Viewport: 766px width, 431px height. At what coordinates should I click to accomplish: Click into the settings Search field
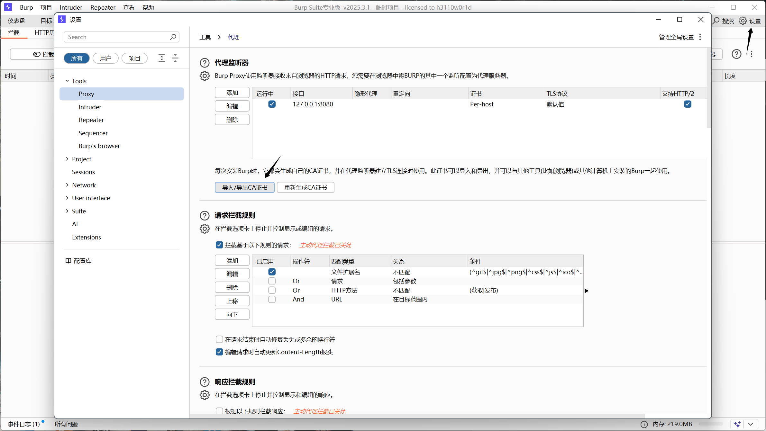[121, 37]
